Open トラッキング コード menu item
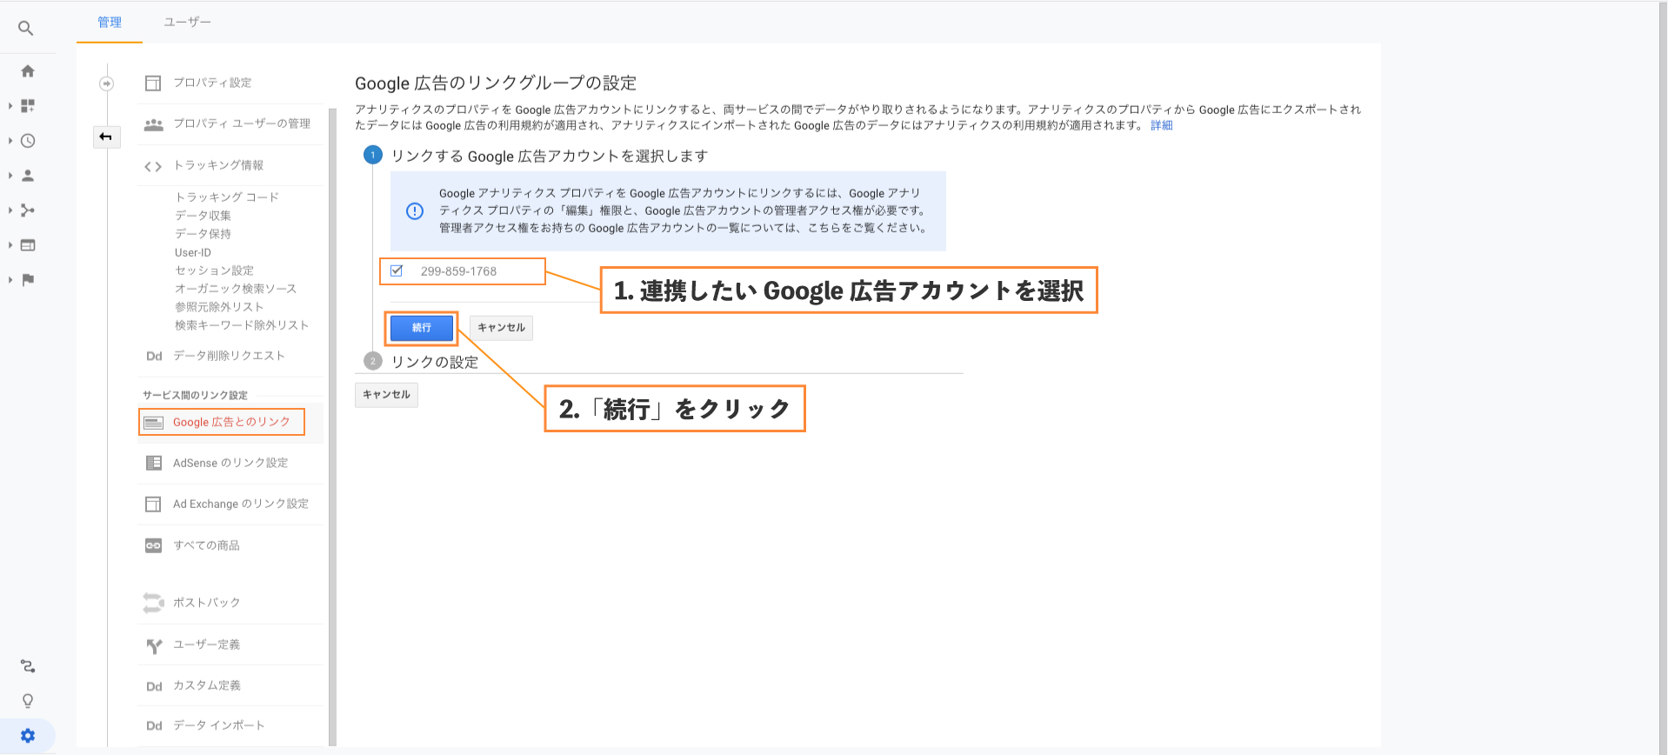 (227, 197)
